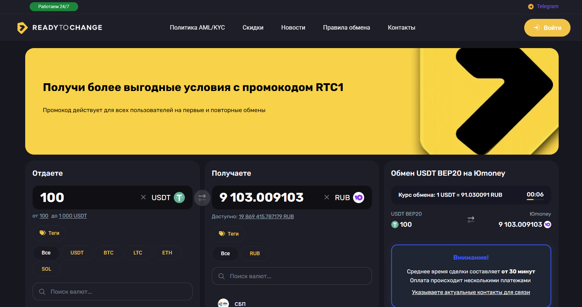
Task: Click the ReadyToChange logo
Action: pos(60,28)
